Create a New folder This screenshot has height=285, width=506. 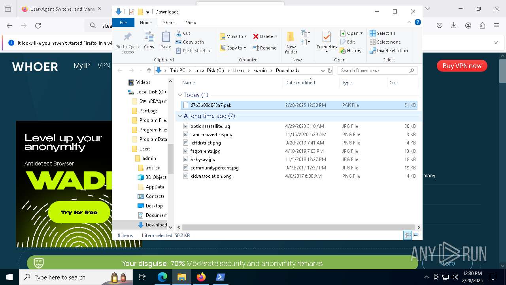(x=291, y=43)
